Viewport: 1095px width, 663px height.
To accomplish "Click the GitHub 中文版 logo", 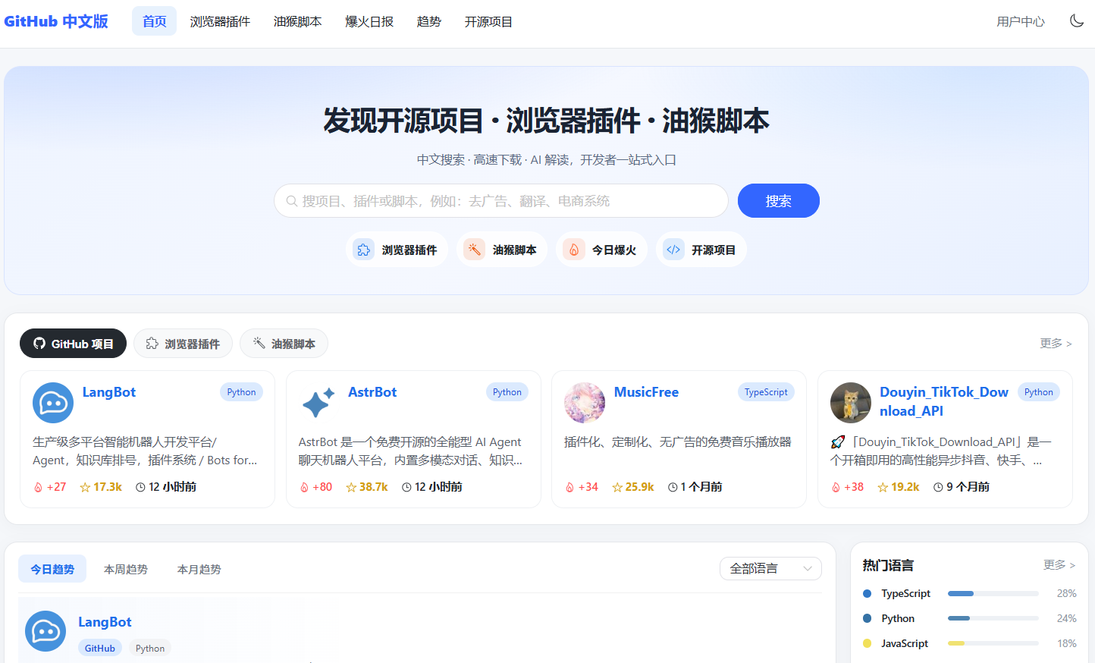I will point(56,21).
